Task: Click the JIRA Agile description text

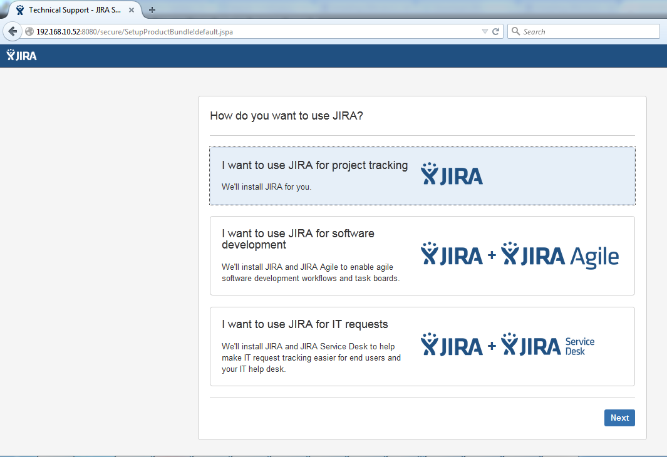Action: pos(311,272)
